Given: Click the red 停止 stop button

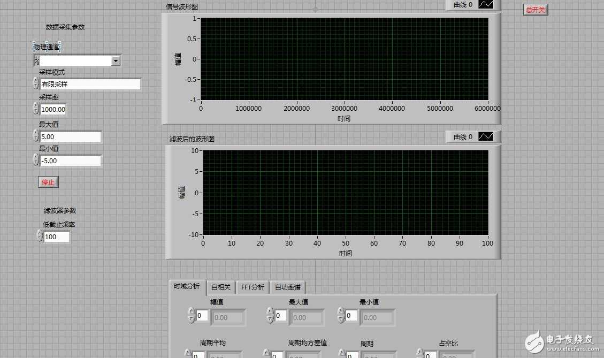Looking at the screenshot, I should [48, 182].
